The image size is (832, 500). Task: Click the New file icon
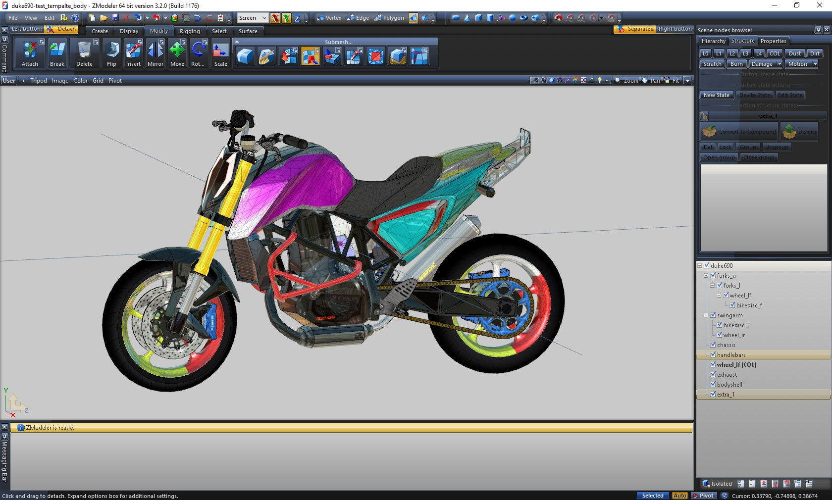(x=92, y=18)
